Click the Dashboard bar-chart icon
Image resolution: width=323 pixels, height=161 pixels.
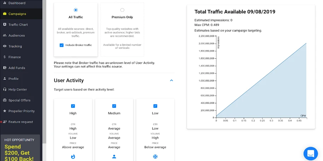pyautogui.click(x=5, y=3)
